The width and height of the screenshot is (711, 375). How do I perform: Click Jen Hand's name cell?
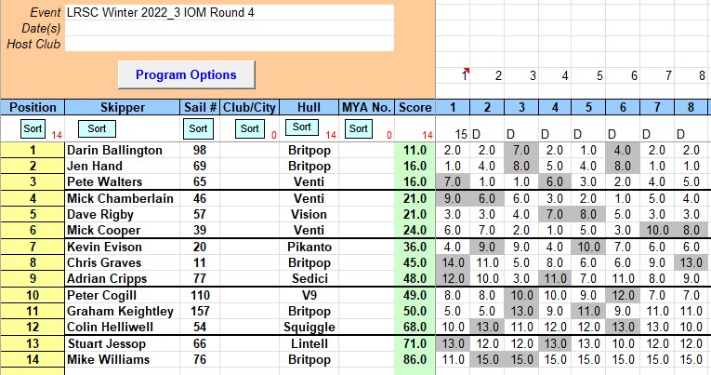[x=121, y=166]
